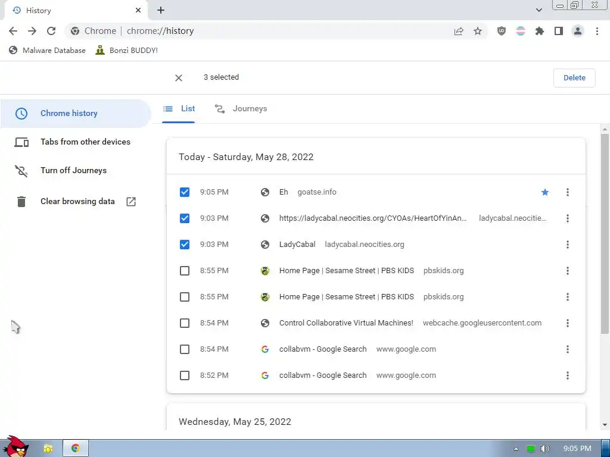This screenshot has height=457, width=610.
Task: Close the History tab
Action: pos(138,11)
